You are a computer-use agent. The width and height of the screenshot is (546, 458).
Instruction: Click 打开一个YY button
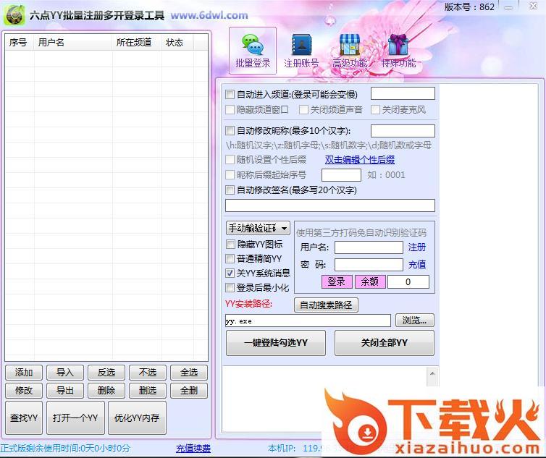[x=75, y=418]
